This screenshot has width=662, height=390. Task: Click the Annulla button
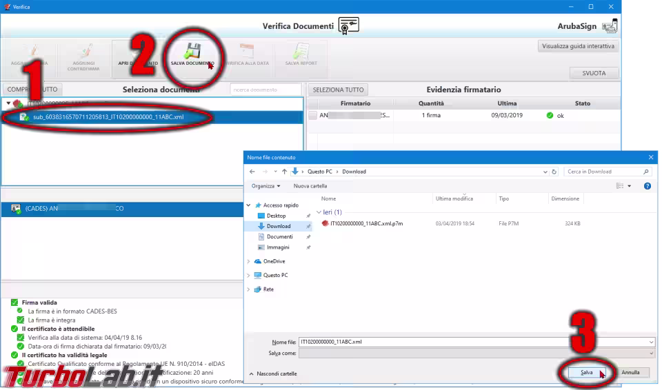click(x=630, y=373)
